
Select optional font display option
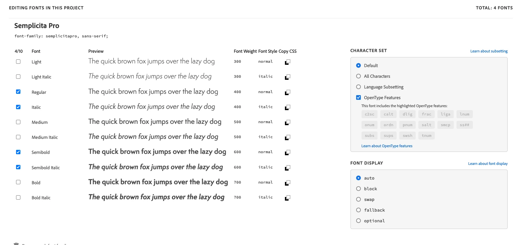tap(358, 221)
